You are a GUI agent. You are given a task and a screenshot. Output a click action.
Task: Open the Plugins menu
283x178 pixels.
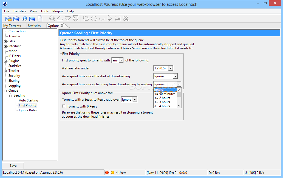pos(58,11)
